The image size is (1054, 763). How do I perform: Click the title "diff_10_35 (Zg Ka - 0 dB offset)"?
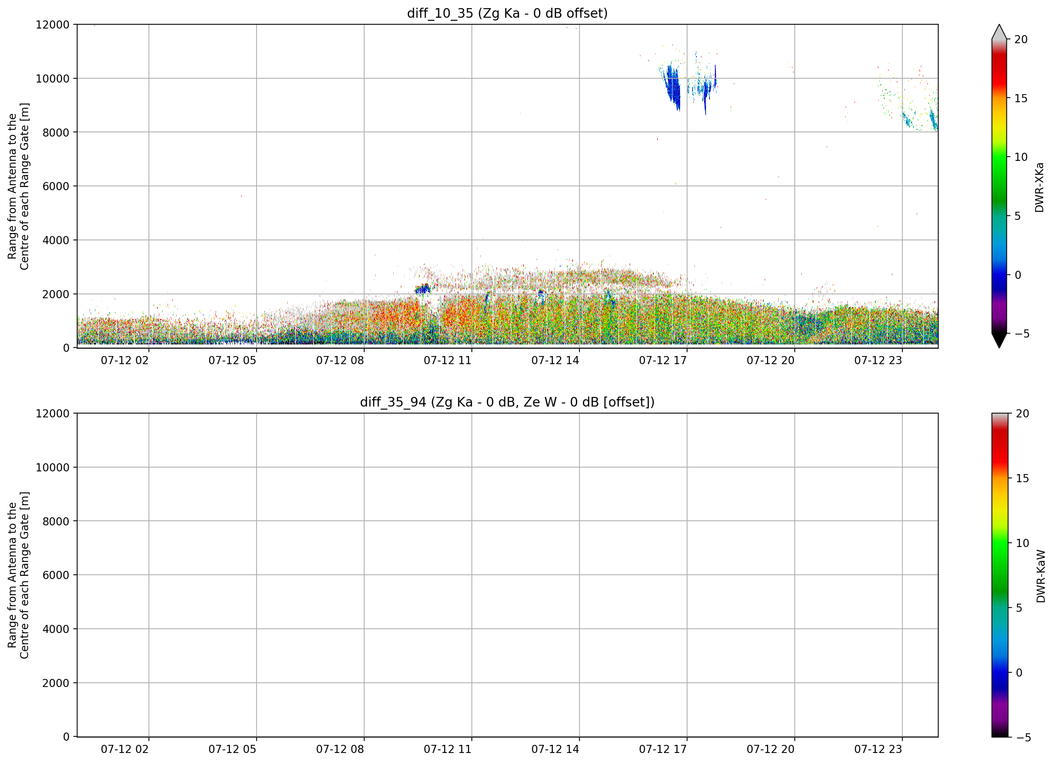(x=507, y=13)
